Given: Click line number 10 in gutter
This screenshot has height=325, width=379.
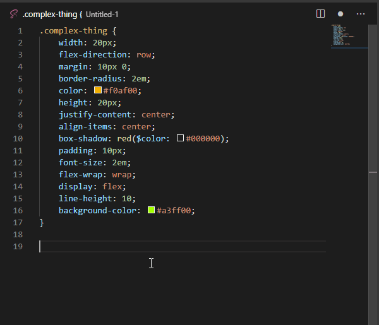Looking at the screenshot, I should coord(18,139).
